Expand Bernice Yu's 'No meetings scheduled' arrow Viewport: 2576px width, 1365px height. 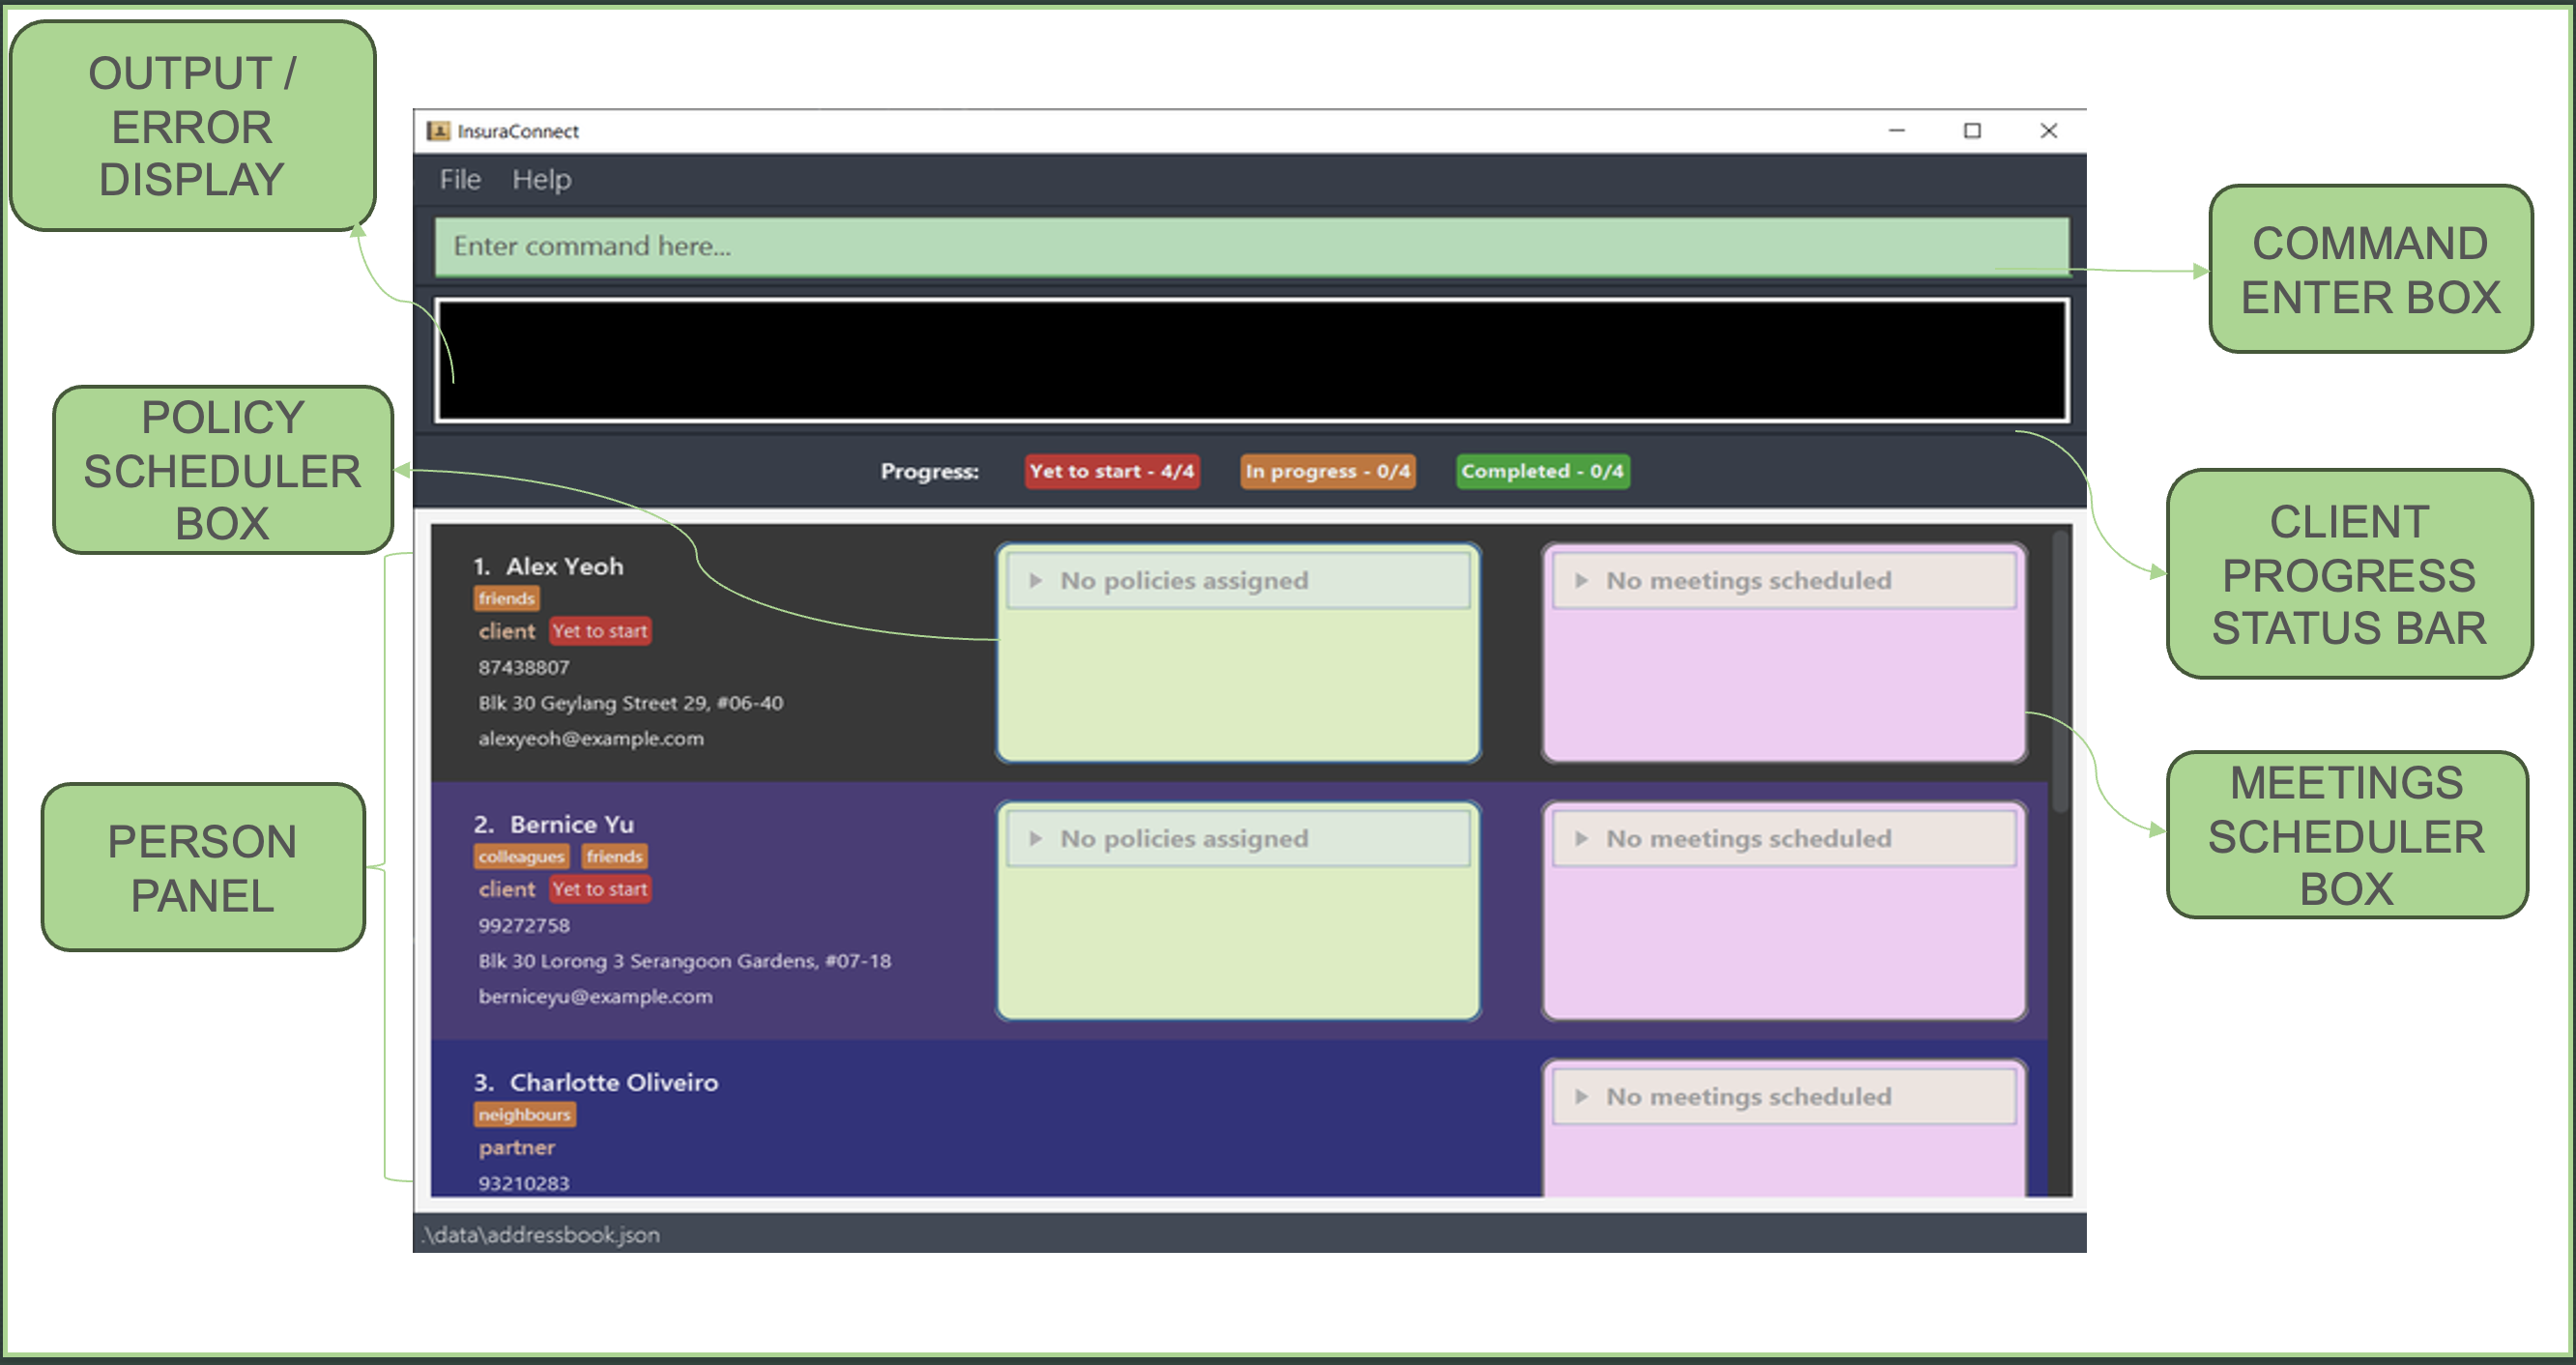[1582, 839]
